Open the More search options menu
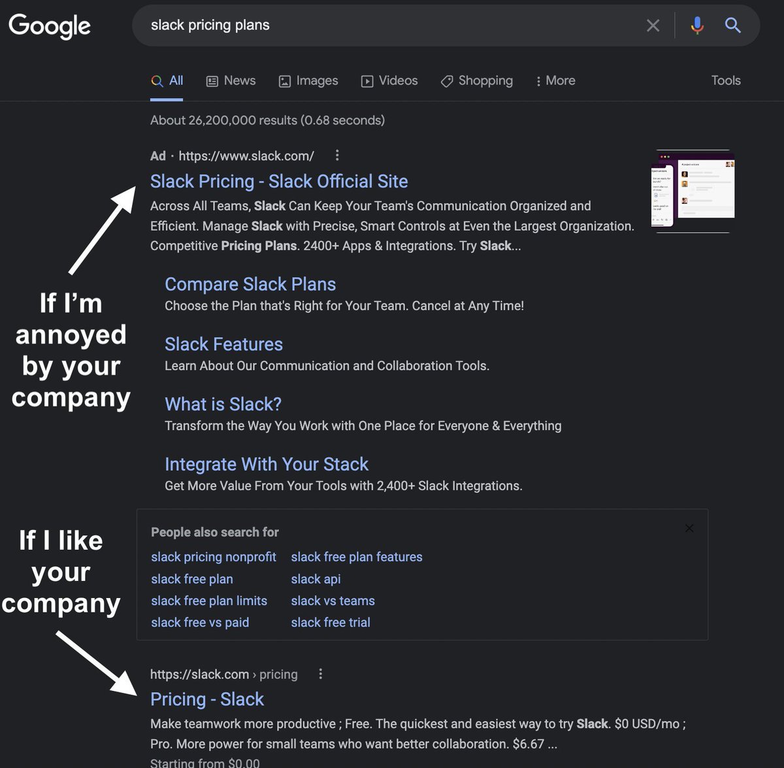Image resolution: width=784 pixels, height=768 pixels. pyautogui.click(x=555, y=81)
